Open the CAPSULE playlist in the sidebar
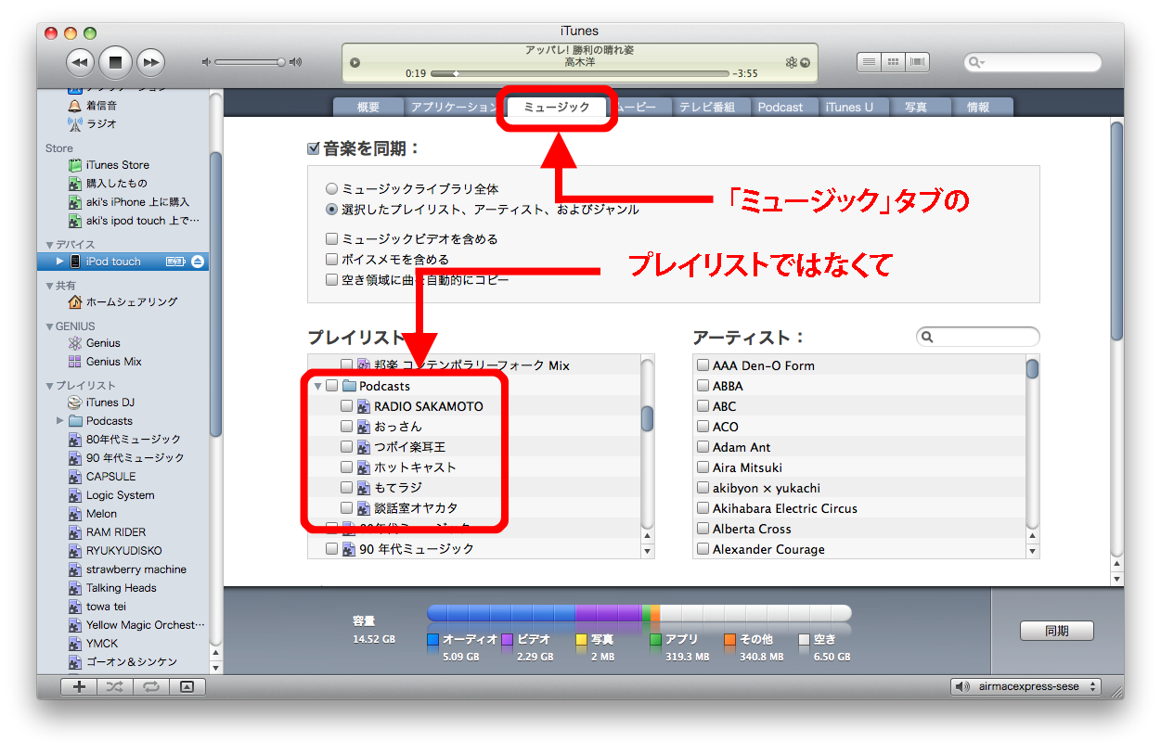 110,477
